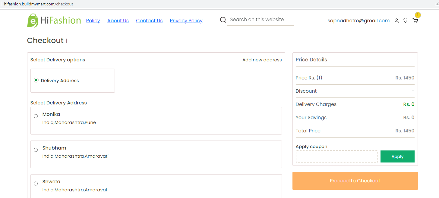Click the sapnadhotre@gmail.com account text

pos(358,21)
